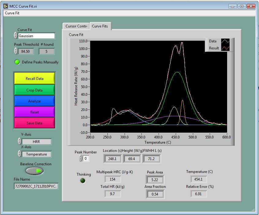Select the Curve Fits tab

click(x=100, y=26)
